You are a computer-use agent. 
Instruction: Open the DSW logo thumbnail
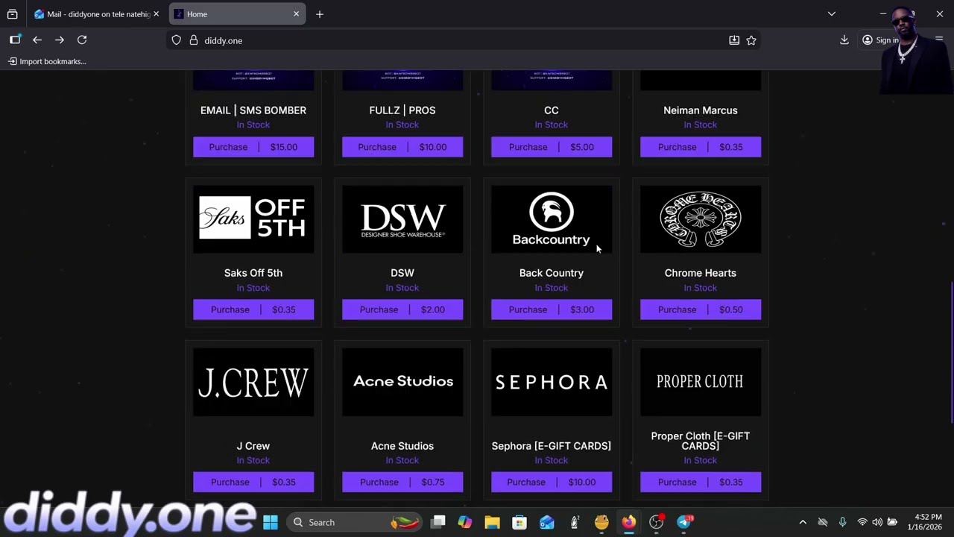tap(402, 219)
